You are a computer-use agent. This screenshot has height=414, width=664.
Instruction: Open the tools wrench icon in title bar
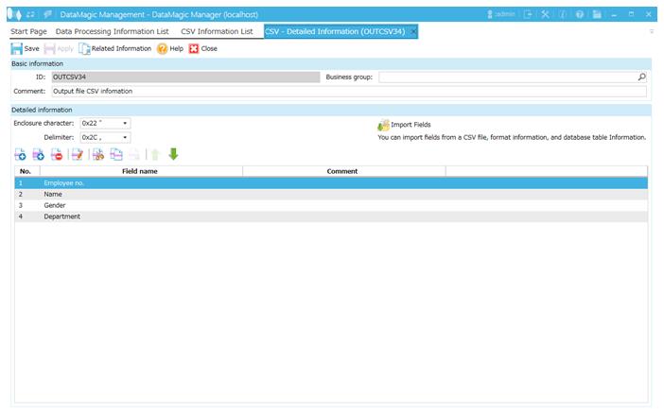tap(544, 14)
